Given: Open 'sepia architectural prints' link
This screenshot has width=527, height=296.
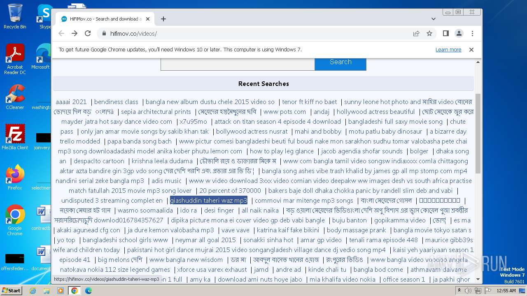Looking at the screenshot, I should coord(156,112).
